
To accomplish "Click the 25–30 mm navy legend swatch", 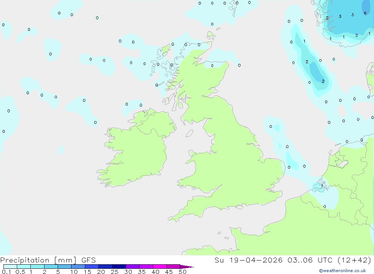I will tap(119, 267).
